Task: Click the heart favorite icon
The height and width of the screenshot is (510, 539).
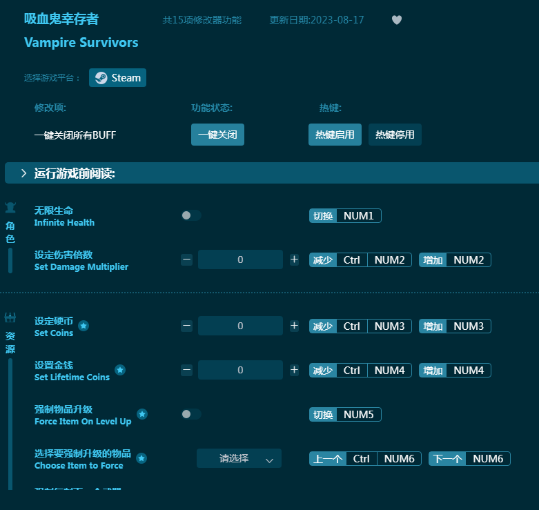Action: (397, 20)
